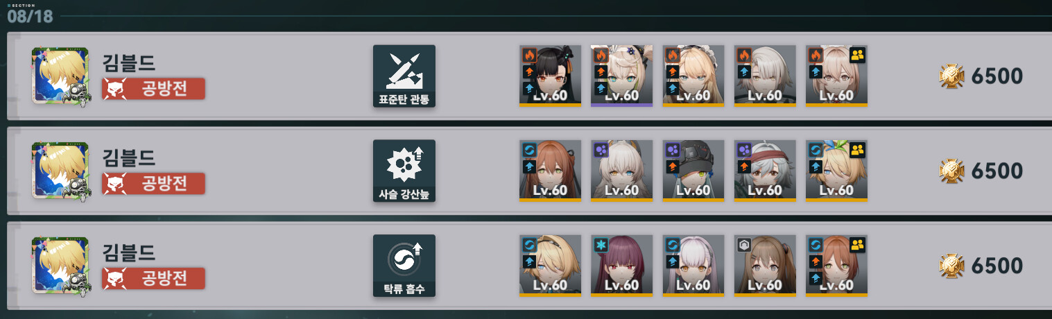Select purple-haired character portrait in third row
1052x319 pixels.
click(621, 266)
